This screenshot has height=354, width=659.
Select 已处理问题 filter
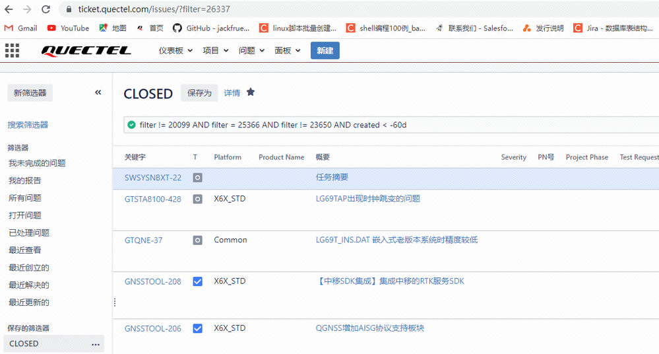(29, 232)
